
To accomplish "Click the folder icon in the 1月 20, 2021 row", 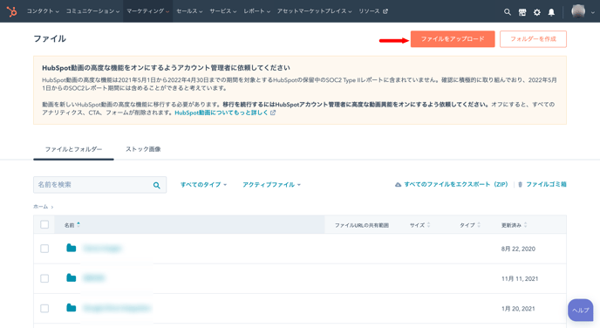I will [x=72, y=308].
